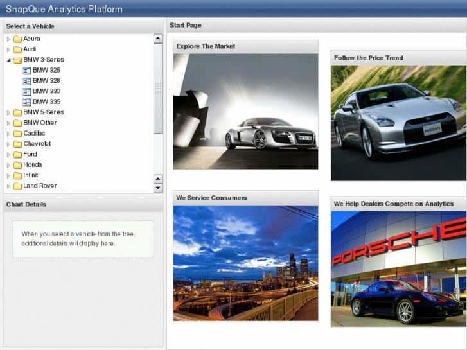The height and width of the screenshot is (350, 467).
Task: Click the BMW 5-Series folder icon
Action: point(17,112)
